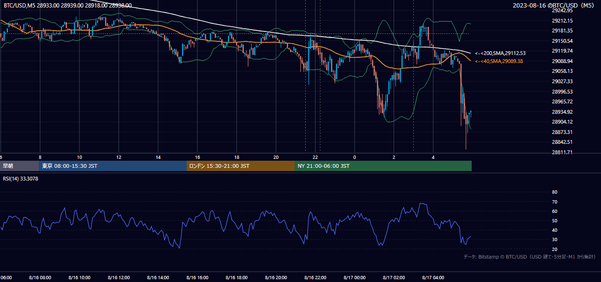Click the RSI(14) 33.3078 indicator label
Image resolution: width=601 pixels, height=282 pixels.
(x=21, y=179)
